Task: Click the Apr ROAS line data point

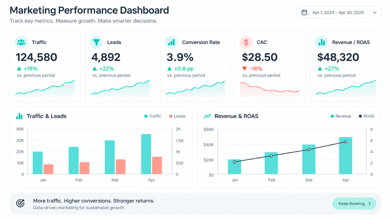Action: click(x=345, y=142)
